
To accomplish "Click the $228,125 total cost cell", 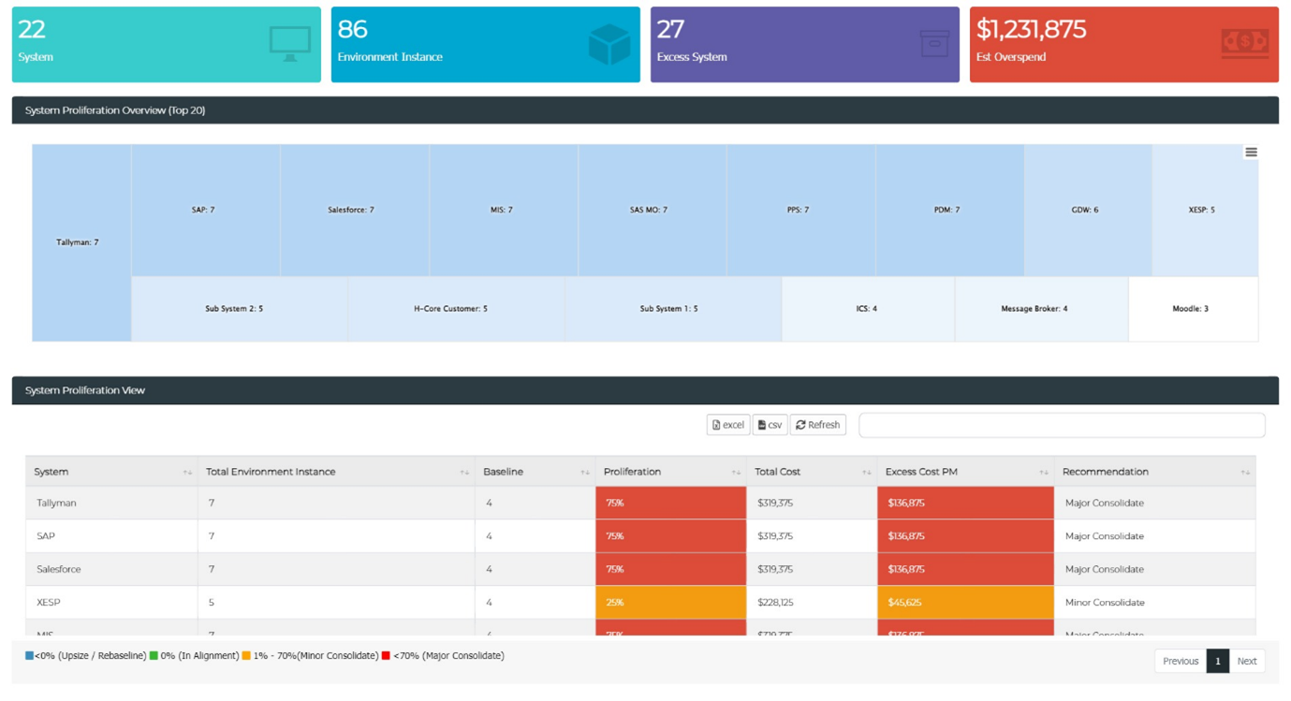I will 812,603.
